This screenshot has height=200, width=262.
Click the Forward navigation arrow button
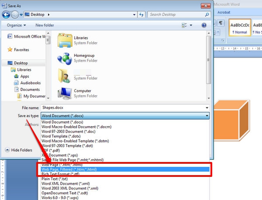15,15
